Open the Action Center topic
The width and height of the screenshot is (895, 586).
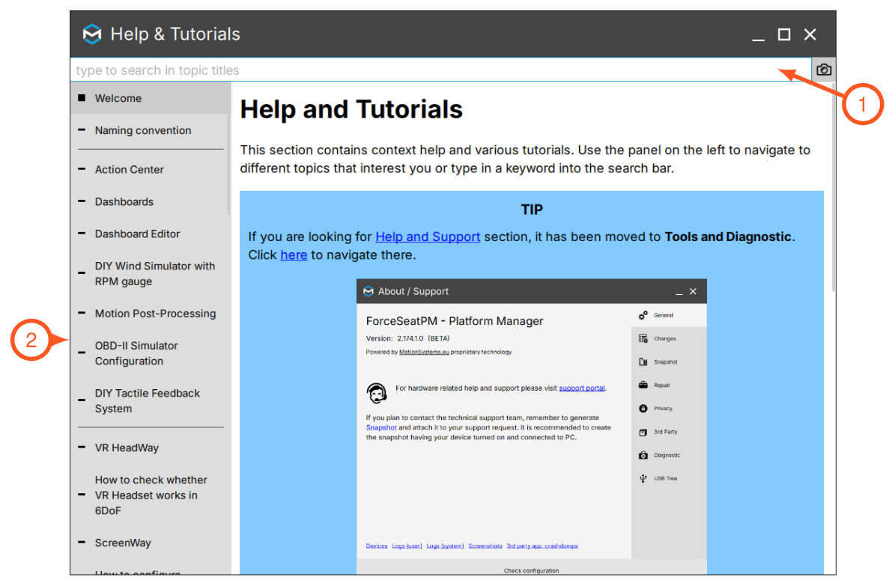(151, 169)
